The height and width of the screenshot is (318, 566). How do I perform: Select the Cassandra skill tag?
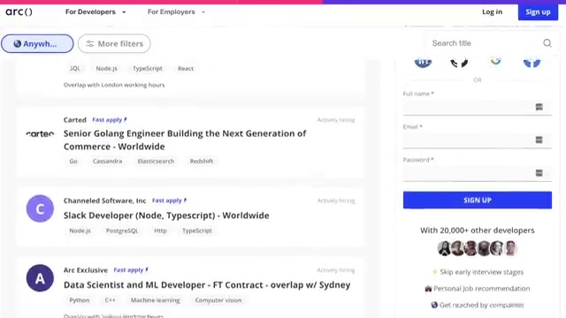click(x=107, y=161)
